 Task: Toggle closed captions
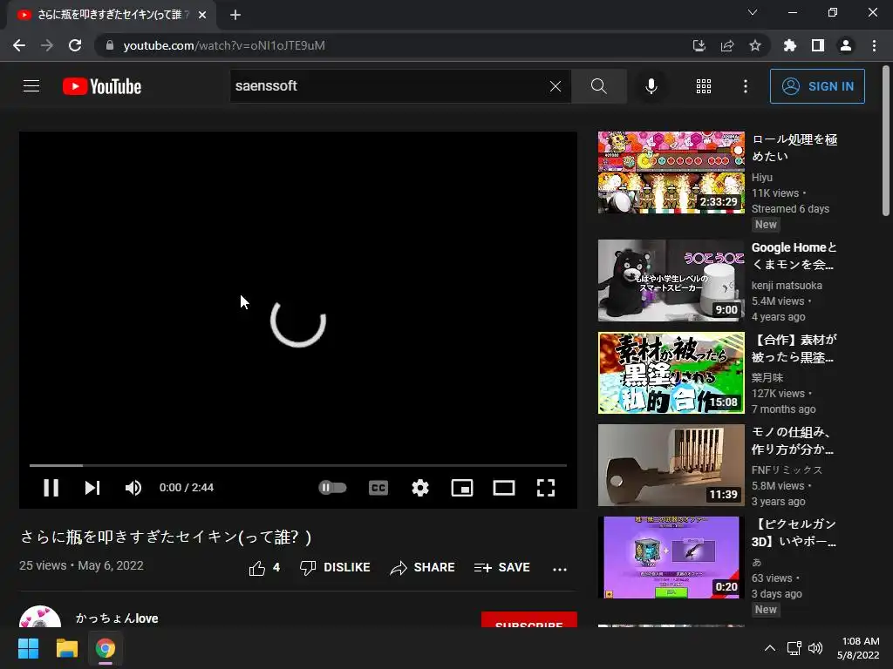(x=378, y=488)
